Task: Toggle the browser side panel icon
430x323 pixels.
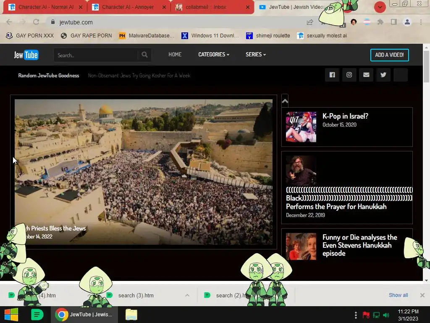Action: (x=394, y=22)
